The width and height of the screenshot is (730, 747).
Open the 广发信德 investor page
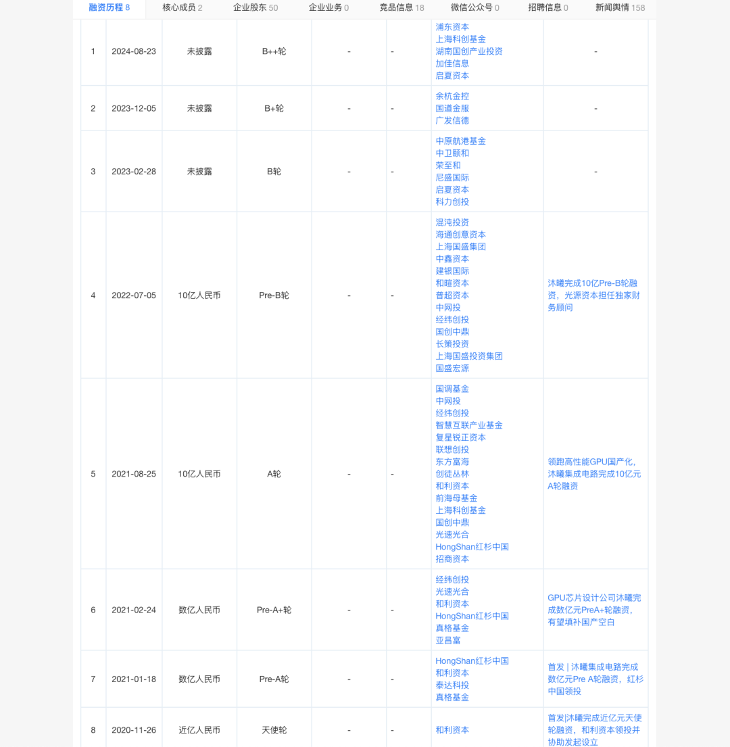[x=452, y=120]
